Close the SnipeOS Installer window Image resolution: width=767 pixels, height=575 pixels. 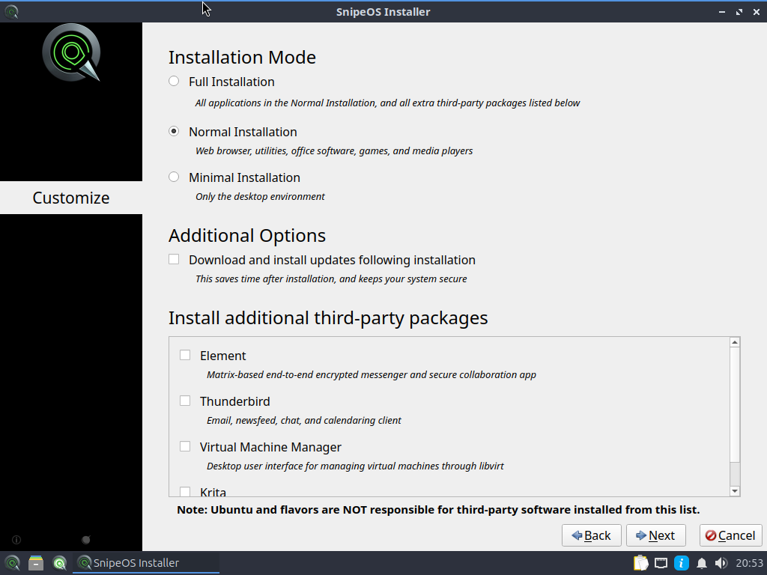[x=757, y=12]
